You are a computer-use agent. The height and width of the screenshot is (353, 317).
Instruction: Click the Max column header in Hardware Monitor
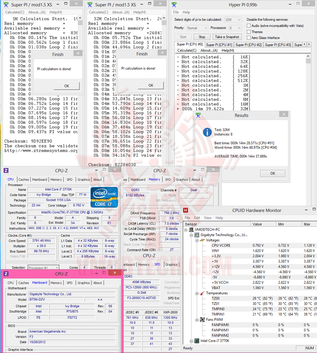[309, 224]
